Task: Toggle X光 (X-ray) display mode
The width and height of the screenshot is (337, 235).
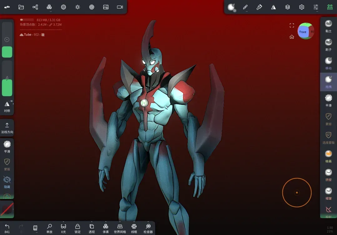Action: coord(63,228)
